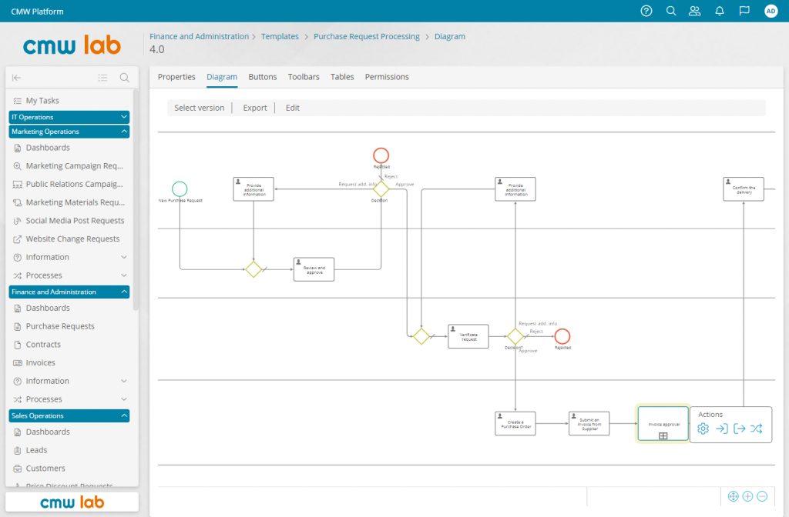This screenshot has width=789, height=517.
Task: Open the Templates breadcrumb link
Action: [280, 36]
